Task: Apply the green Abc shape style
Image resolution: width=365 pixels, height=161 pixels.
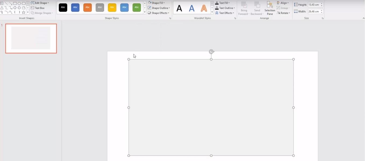Action: click(x=137, y=8)
